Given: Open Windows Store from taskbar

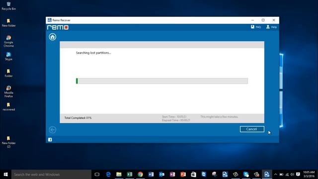Looking at the screenshot, I should click(x=193, y=175).
